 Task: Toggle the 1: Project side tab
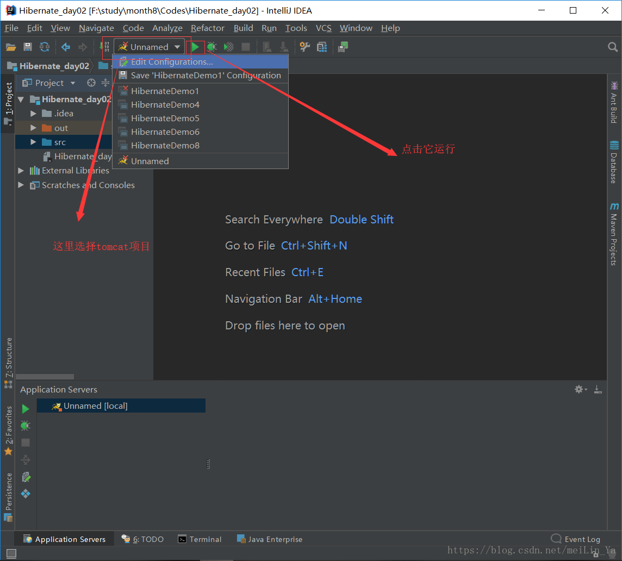(8, 103)
